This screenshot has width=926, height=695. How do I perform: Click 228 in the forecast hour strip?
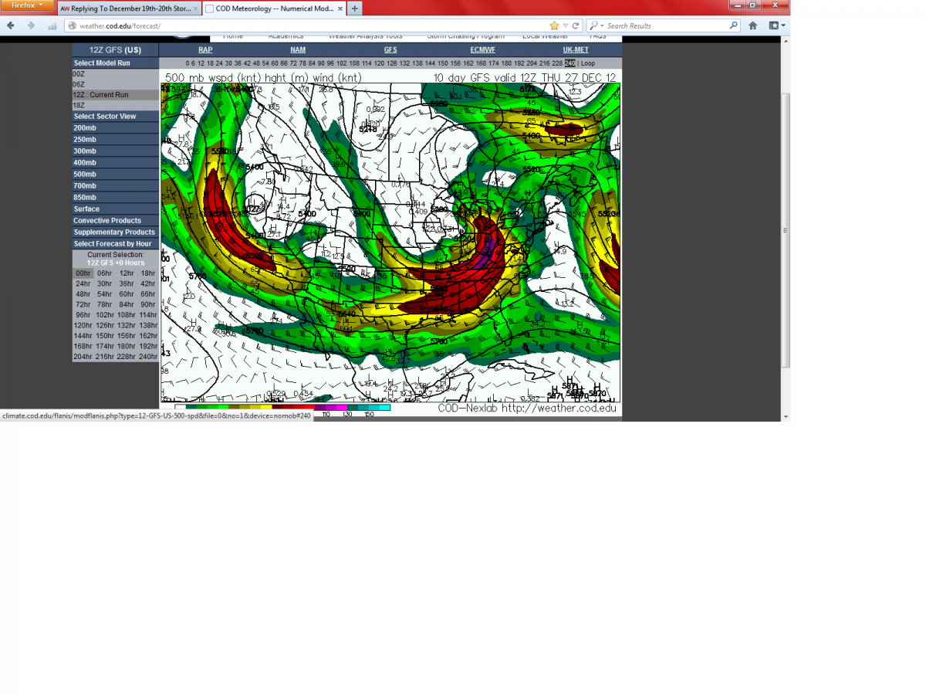[x=557, y=63]
